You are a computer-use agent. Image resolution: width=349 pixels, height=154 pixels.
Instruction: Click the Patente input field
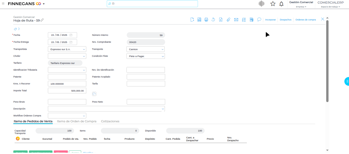point(67,77)
